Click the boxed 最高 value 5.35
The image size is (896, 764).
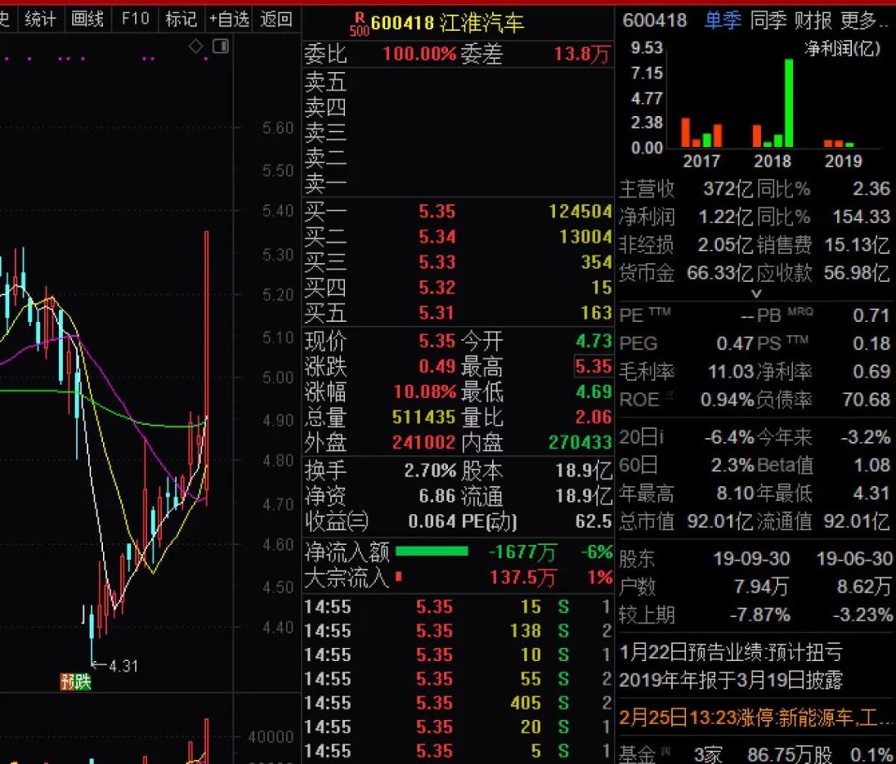tap(593, 367)
